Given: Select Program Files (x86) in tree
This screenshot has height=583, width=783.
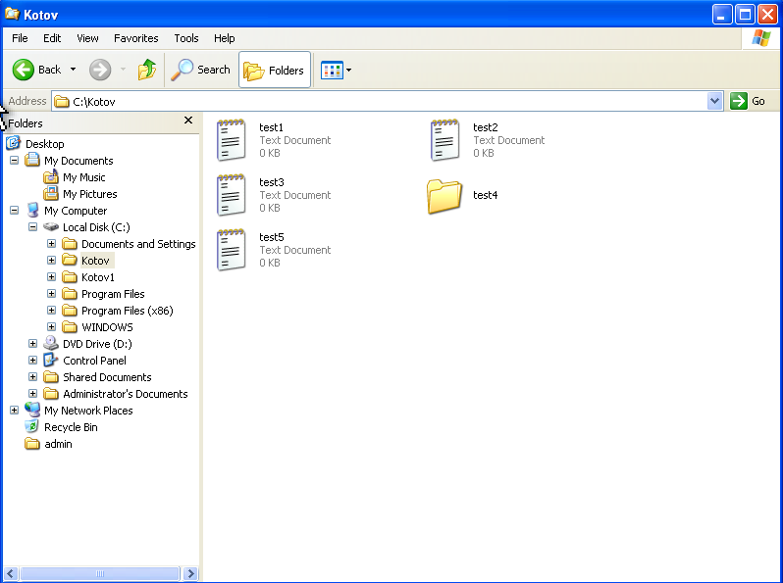Looking at the screenshot, I should click(128, 311).
